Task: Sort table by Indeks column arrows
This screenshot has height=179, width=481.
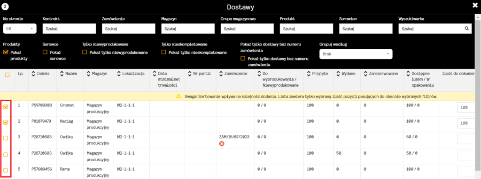Action: (x=33, y=74)
